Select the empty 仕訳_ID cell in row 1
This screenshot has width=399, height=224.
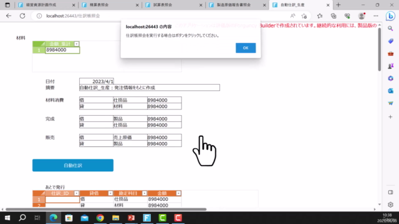point(62,199)
